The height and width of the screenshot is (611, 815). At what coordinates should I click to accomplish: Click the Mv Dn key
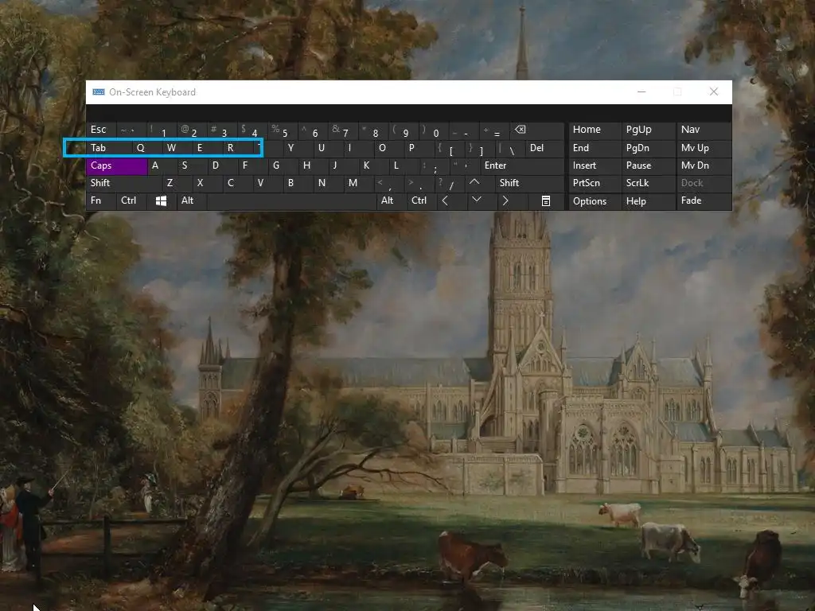[x=704, y=165]
